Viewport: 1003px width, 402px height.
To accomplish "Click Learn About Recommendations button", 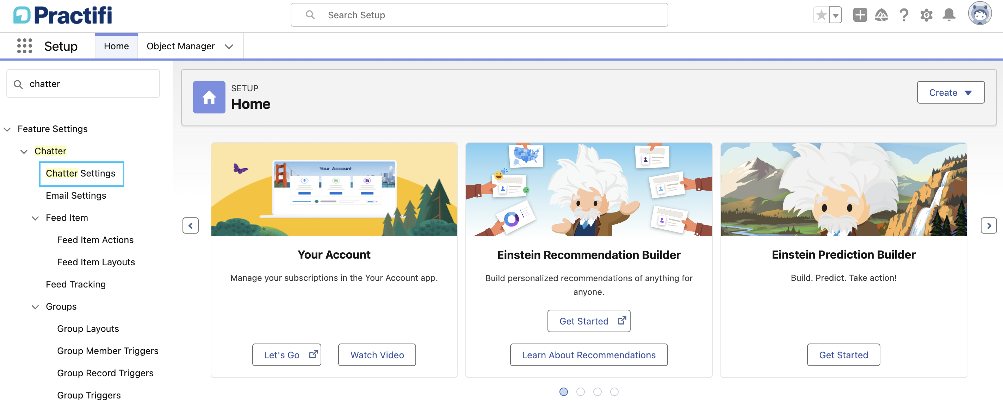I will click(588, 355).
